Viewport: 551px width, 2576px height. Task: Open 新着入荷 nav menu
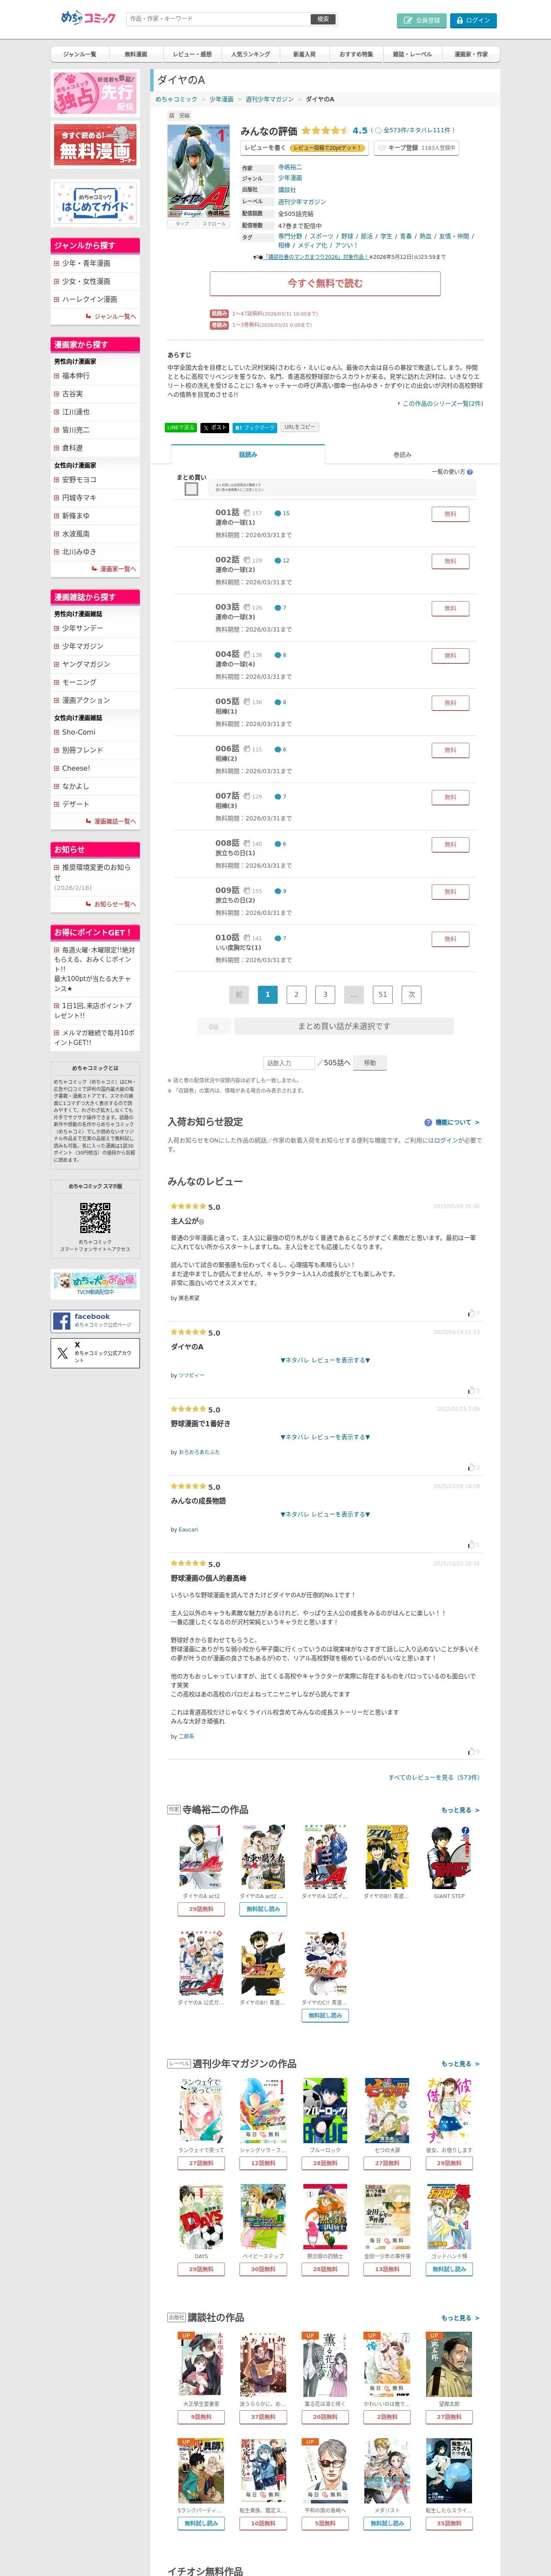click(304, 54)
